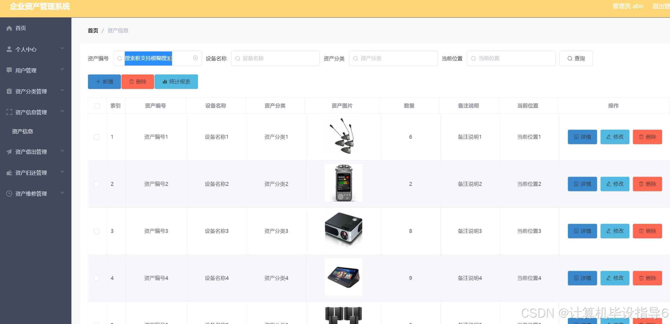Click into the 资产分类 input field
The width and height of the screenshot is (670, 324).
coord(393,58)
